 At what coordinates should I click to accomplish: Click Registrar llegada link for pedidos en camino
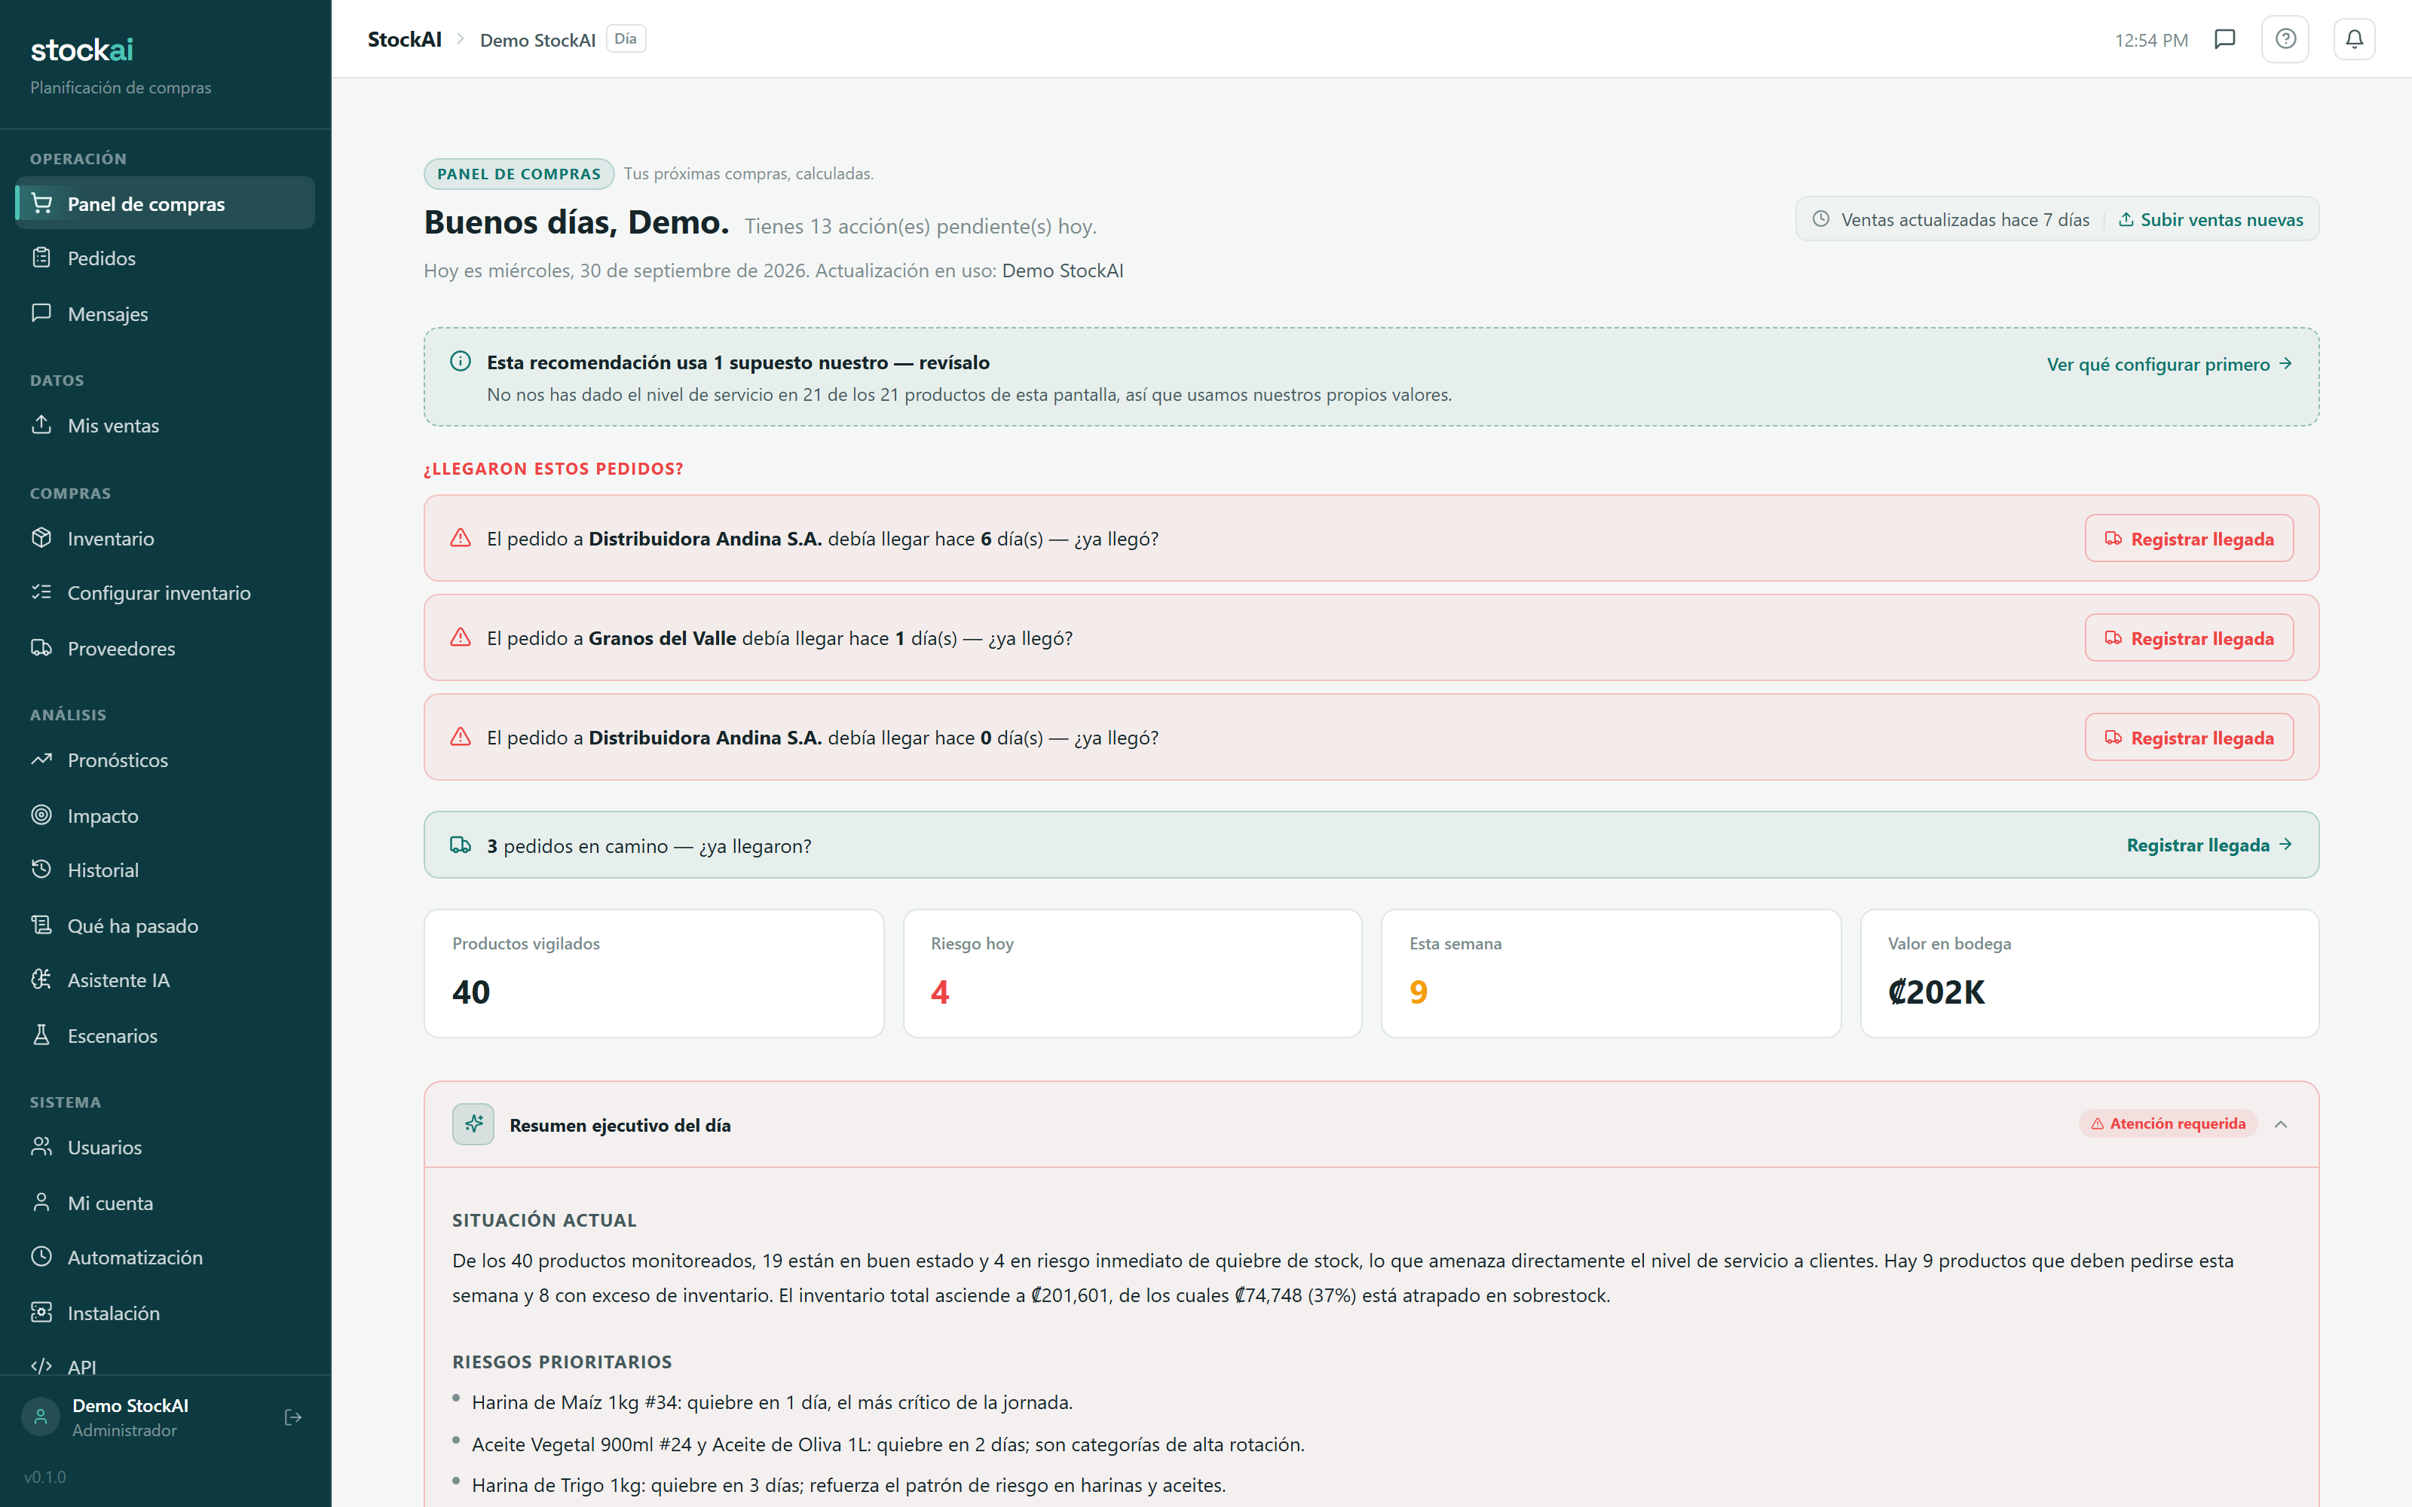click(x=2208, y=845)
